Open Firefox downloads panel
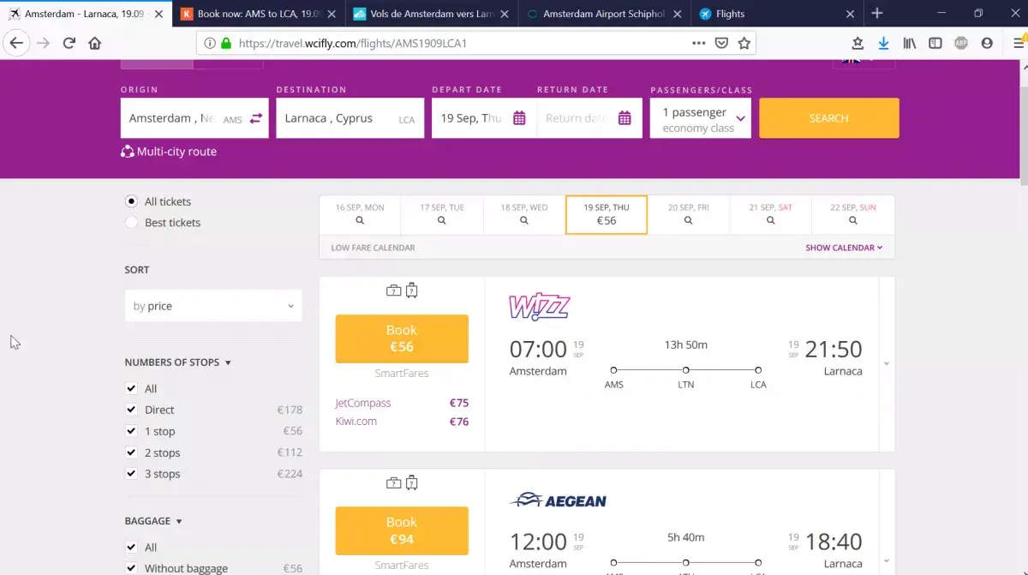The image size is (1028, 575). click(x=884, y=43)
